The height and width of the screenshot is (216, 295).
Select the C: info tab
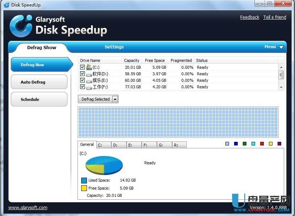point(104,145)
